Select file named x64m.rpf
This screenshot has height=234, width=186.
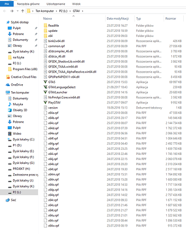coord(54,174)
